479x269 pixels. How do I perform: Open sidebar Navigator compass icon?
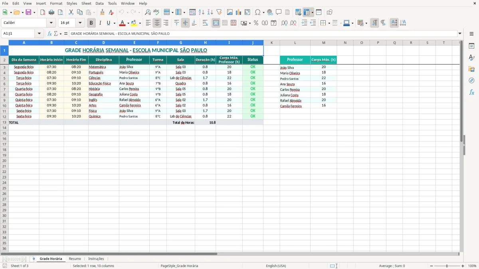(471, 81)
